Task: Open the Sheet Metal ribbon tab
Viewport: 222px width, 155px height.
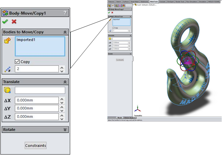Action: 135,2
